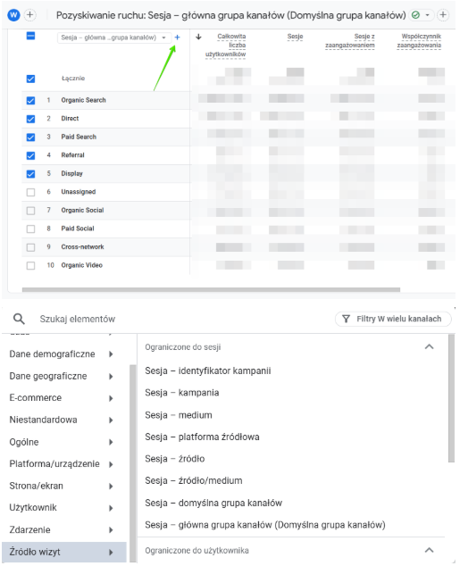
Task: Open the Niestandardowa category
Action: (64, 420)
